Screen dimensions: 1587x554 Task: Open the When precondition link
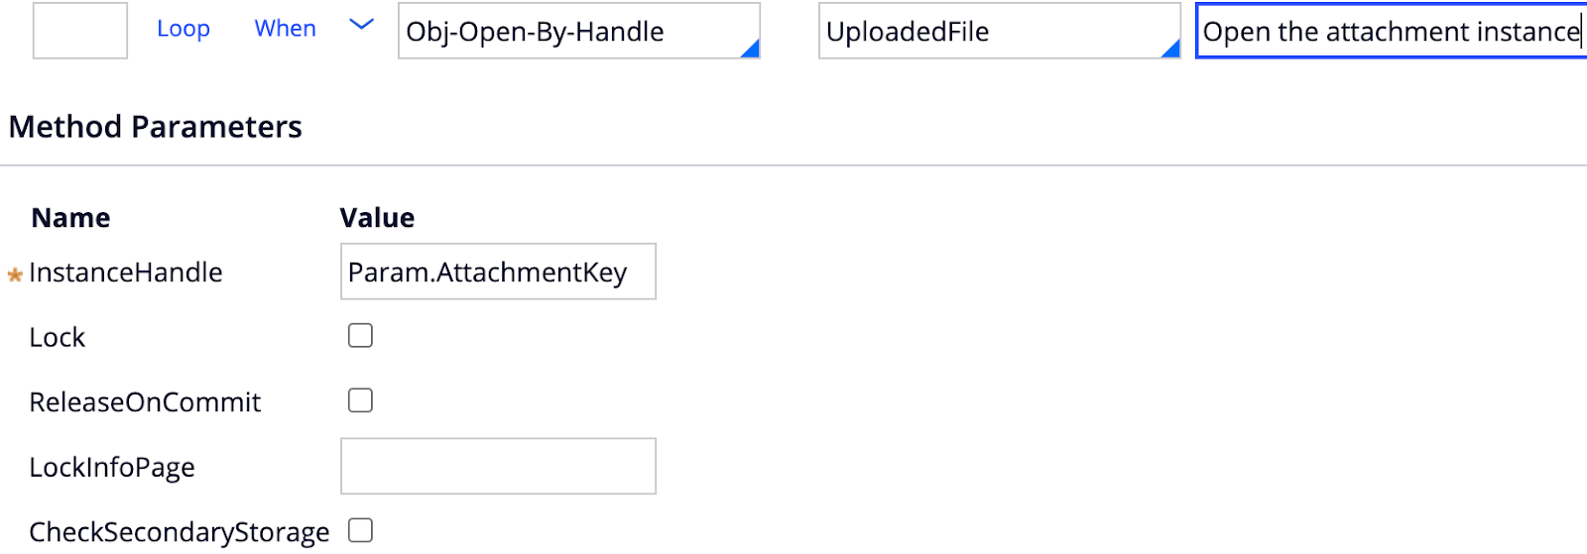pos(285,29)
